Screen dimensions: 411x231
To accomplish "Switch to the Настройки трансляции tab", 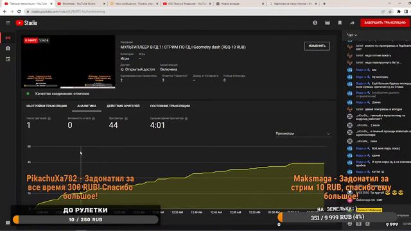I will pos(46,106).
